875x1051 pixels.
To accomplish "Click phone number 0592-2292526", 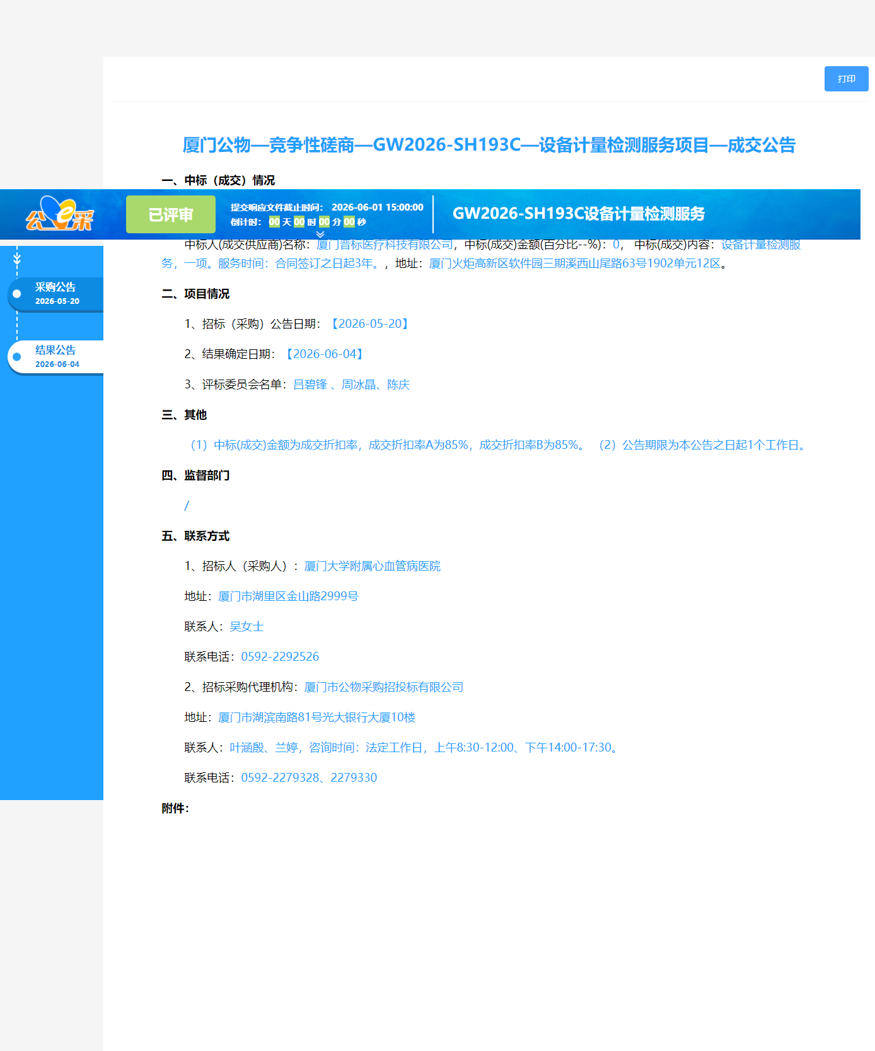I will pos(280,657).
